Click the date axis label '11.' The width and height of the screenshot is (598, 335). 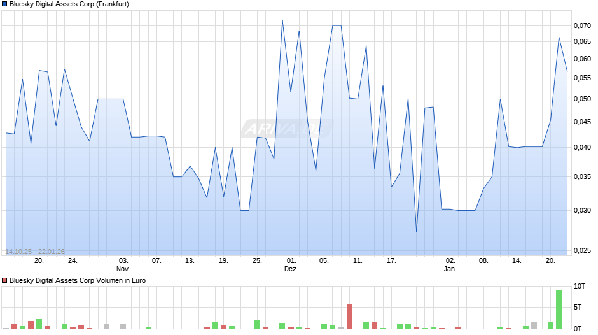pyautogui.click(x=358, y=261)
